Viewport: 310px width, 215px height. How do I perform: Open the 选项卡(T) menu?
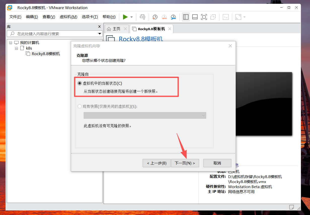(90, 17)
